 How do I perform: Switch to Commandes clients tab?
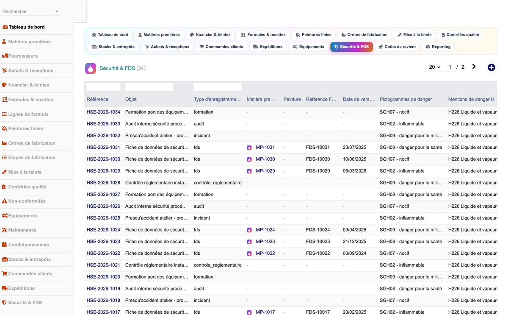(x=221, y=47)
